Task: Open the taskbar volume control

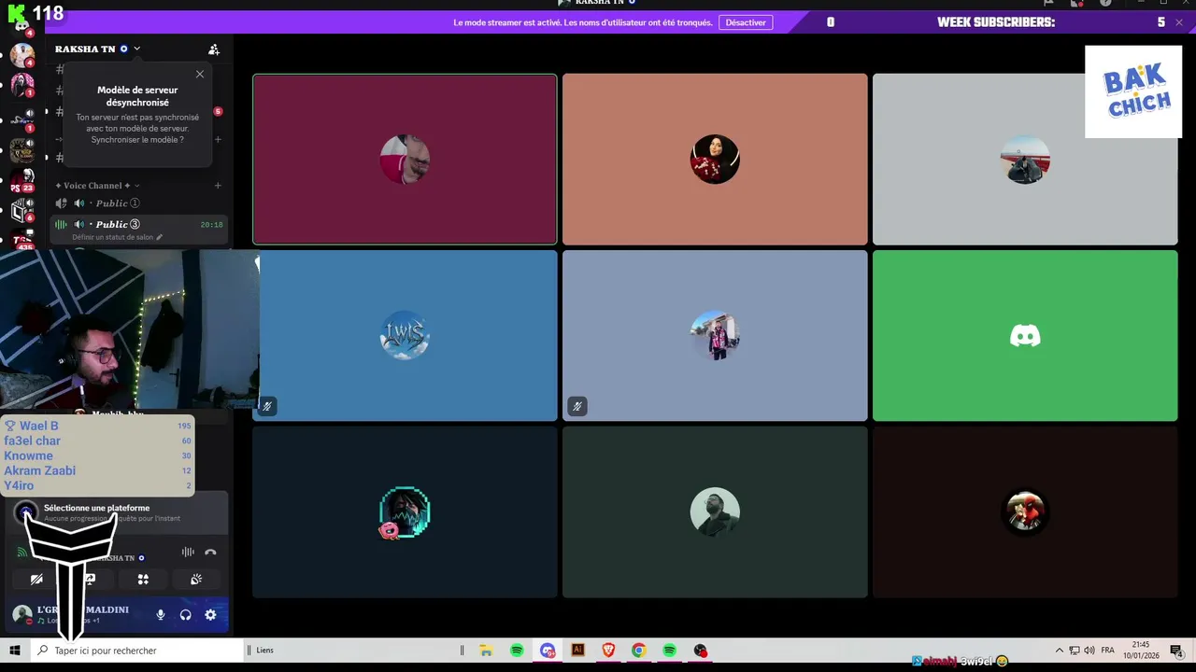Action: tap(1089, 651)
